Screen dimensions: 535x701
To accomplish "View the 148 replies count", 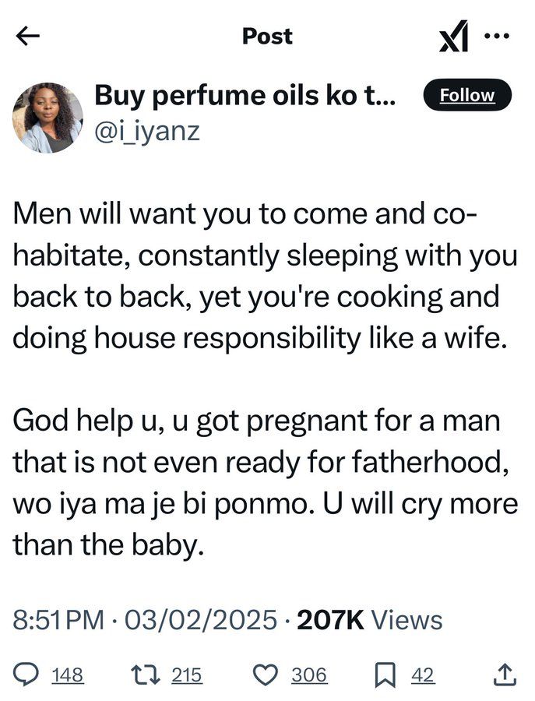I will click(68, 675).
